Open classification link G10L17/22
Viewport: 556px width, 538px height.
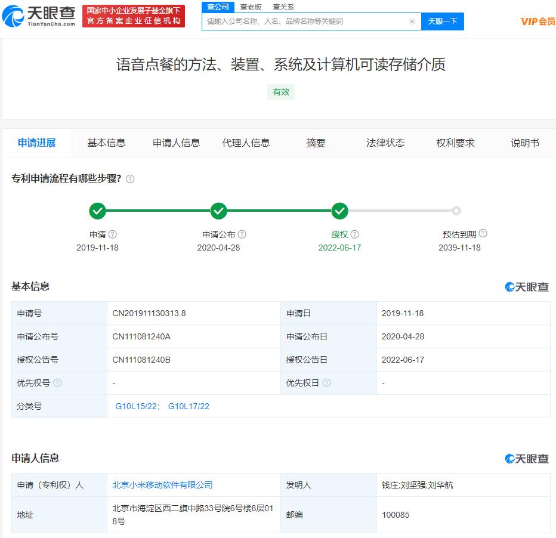[x=189, y=406]
